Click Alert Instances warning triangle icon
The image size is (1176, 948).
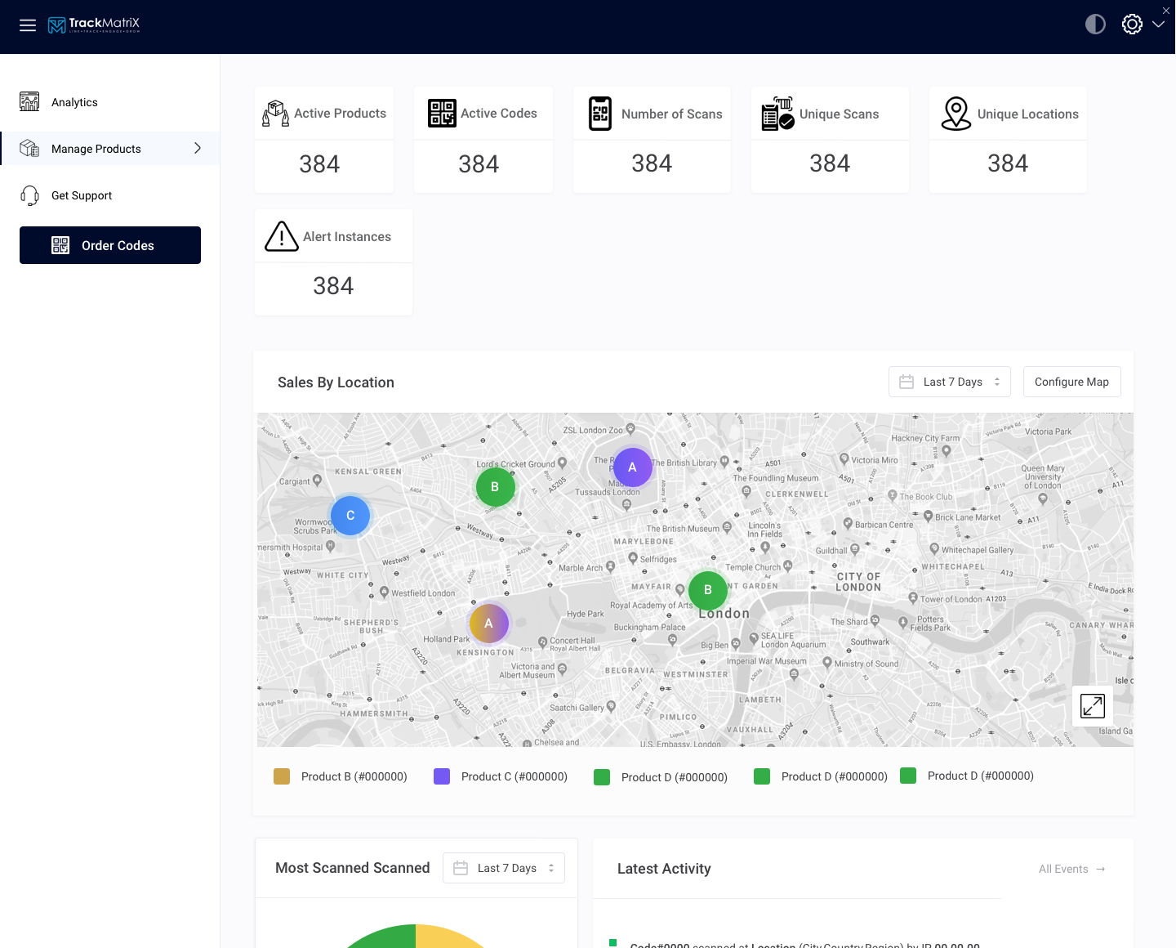pos(282,236)
